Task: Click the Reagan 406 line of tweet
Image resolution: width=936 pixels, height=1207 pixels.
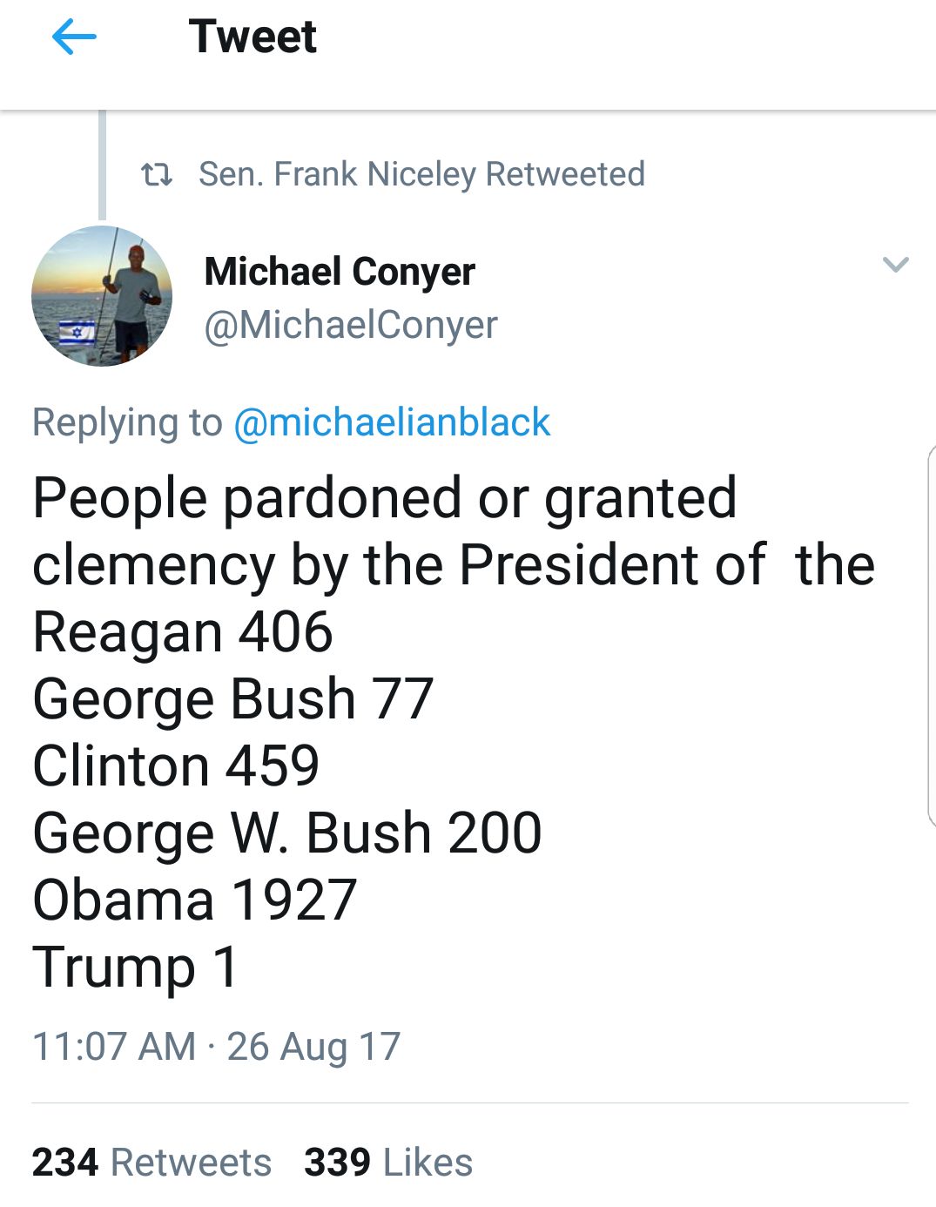Action: [183, 633]
